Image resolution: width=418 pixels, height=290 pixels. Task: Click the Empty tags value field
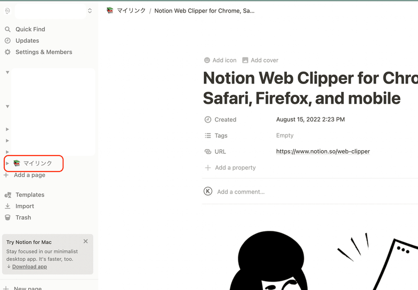(x=285, y=136)
